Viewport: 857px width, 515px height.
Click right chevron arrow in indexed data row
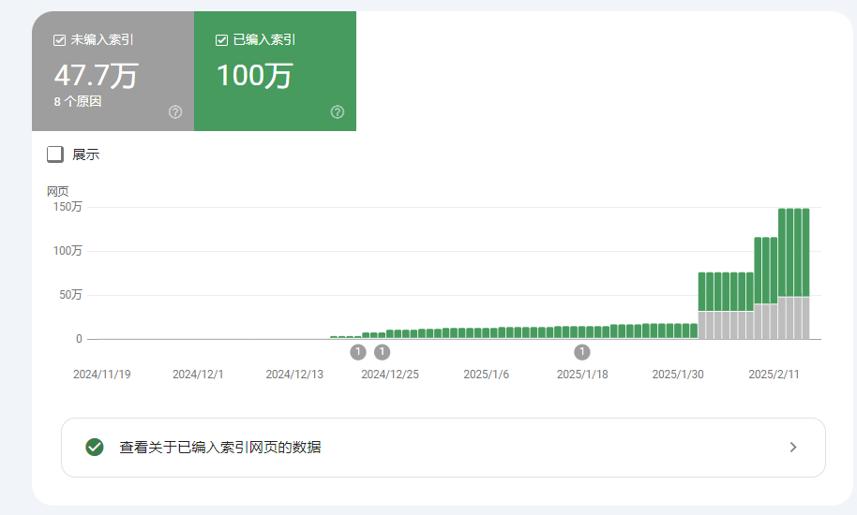[x=793, y=448]
